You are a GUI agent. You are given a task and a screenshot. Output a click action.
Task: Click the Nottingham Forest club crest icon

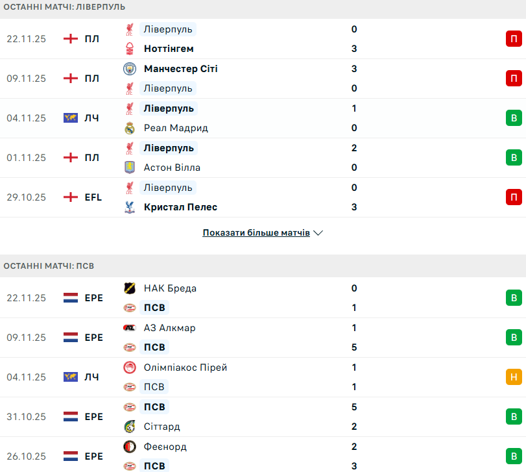130,49
